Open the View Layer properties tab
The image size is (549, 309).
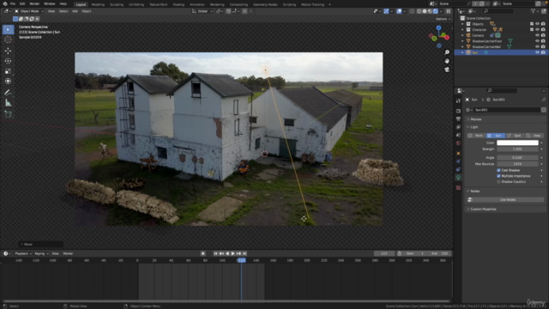[x=458, y=127]
